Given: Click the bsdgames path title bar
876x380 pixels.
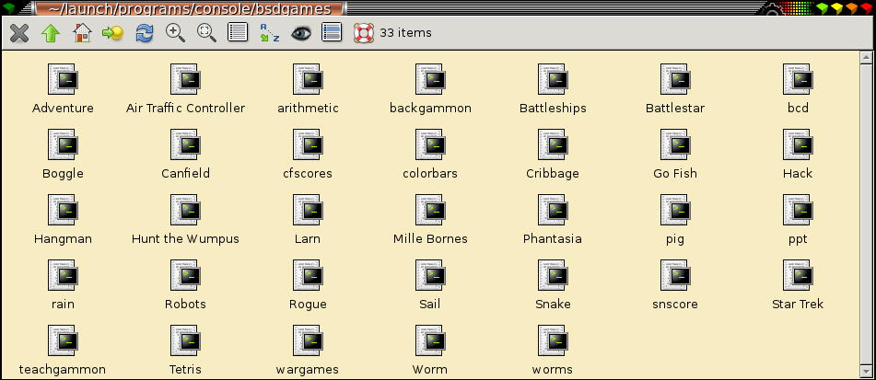Looking at the screenshot, I should pos(191,7).
